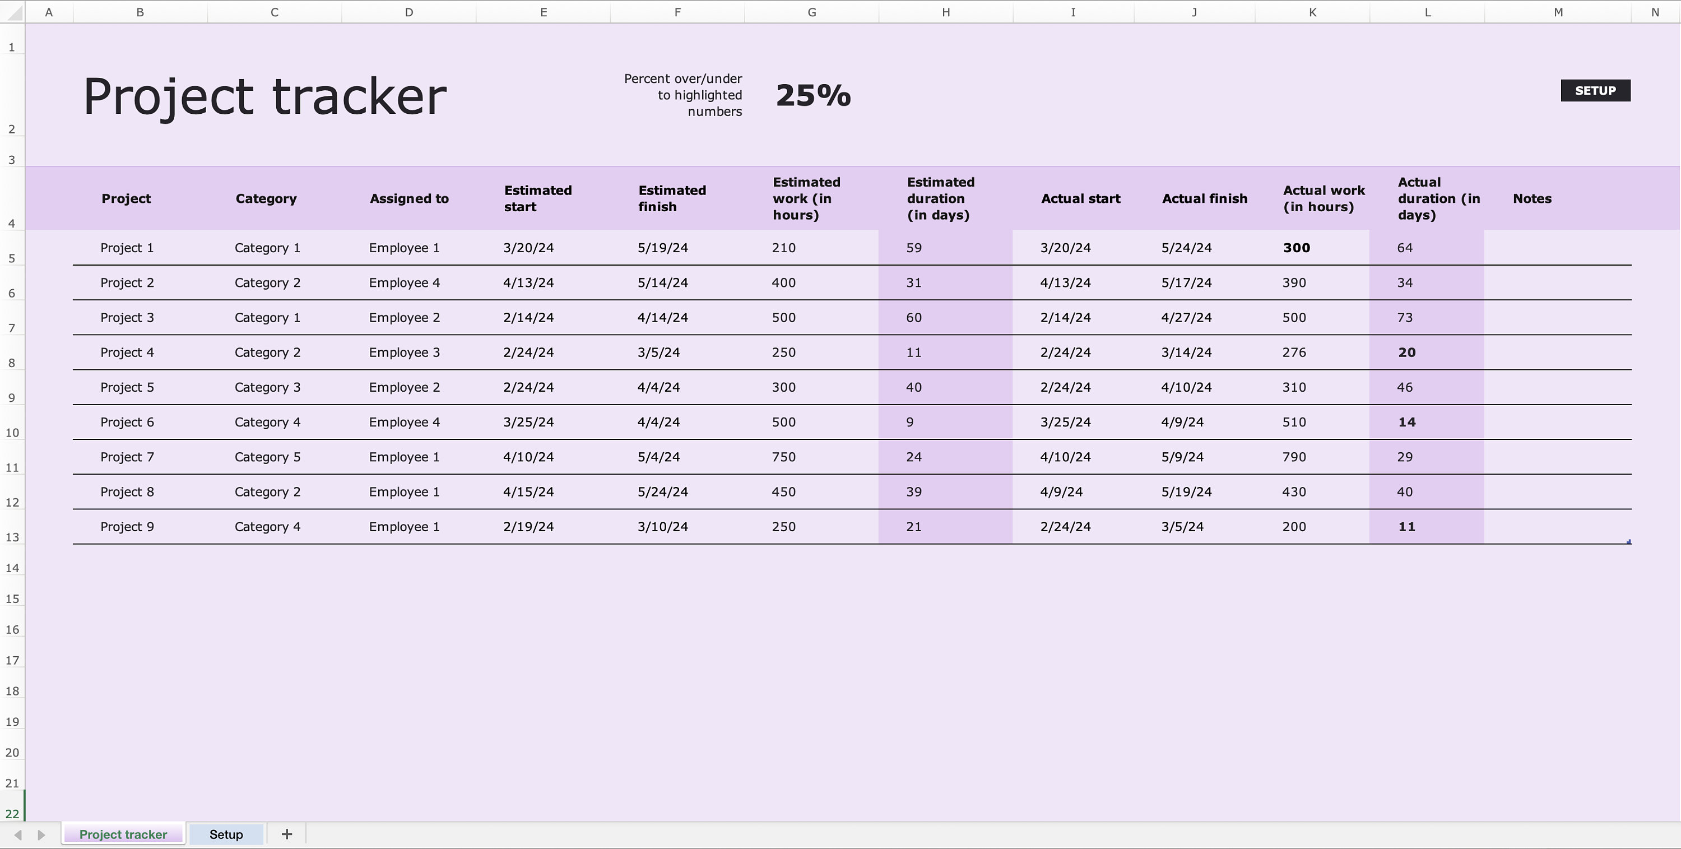The image size is (1681, 849).
Task: Select column M header
Action: pyautogui.click(x=1558, y=12)
